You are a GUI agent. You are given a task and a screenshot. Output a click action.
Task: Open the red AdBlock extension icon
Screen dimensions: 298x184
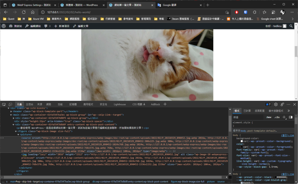[237, 12]
